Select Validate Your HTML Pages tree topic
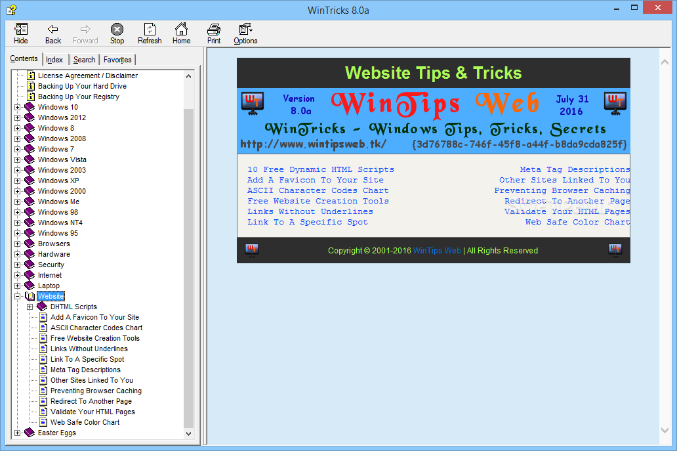Screen dimensions: 677x451 point(93,412)
